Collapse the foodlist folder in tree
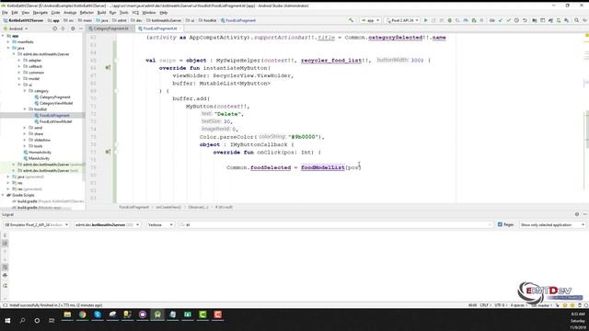Screen dimensions: 589x331 pyautogui.click(x=25, y=109)
